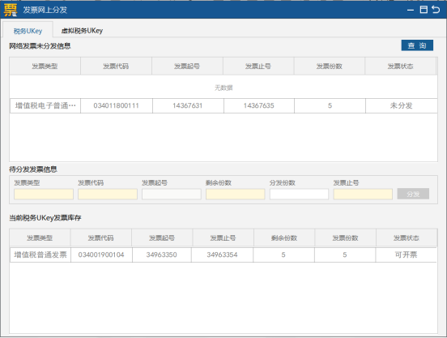Image resolution: width=447 pixels, height=338 pixels.
Task: Click the 剩余份数 input field
Action: [235, 194]
